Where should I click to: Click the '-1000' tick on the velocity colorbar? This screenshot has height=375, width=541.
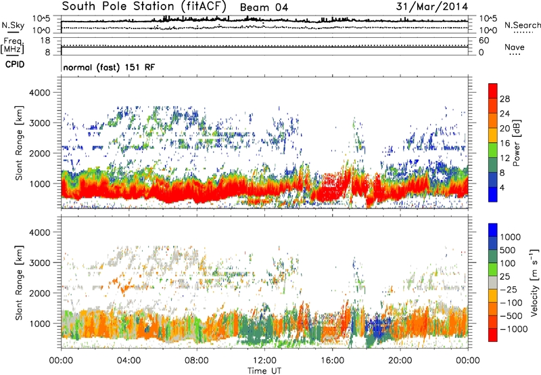point(514,329)
